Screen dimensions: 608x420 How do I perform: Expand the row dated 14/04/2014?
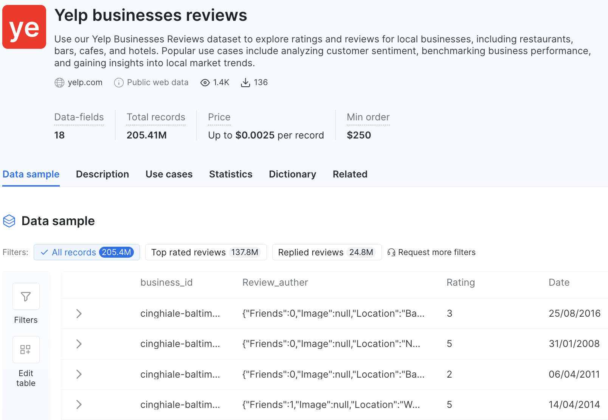79,404
